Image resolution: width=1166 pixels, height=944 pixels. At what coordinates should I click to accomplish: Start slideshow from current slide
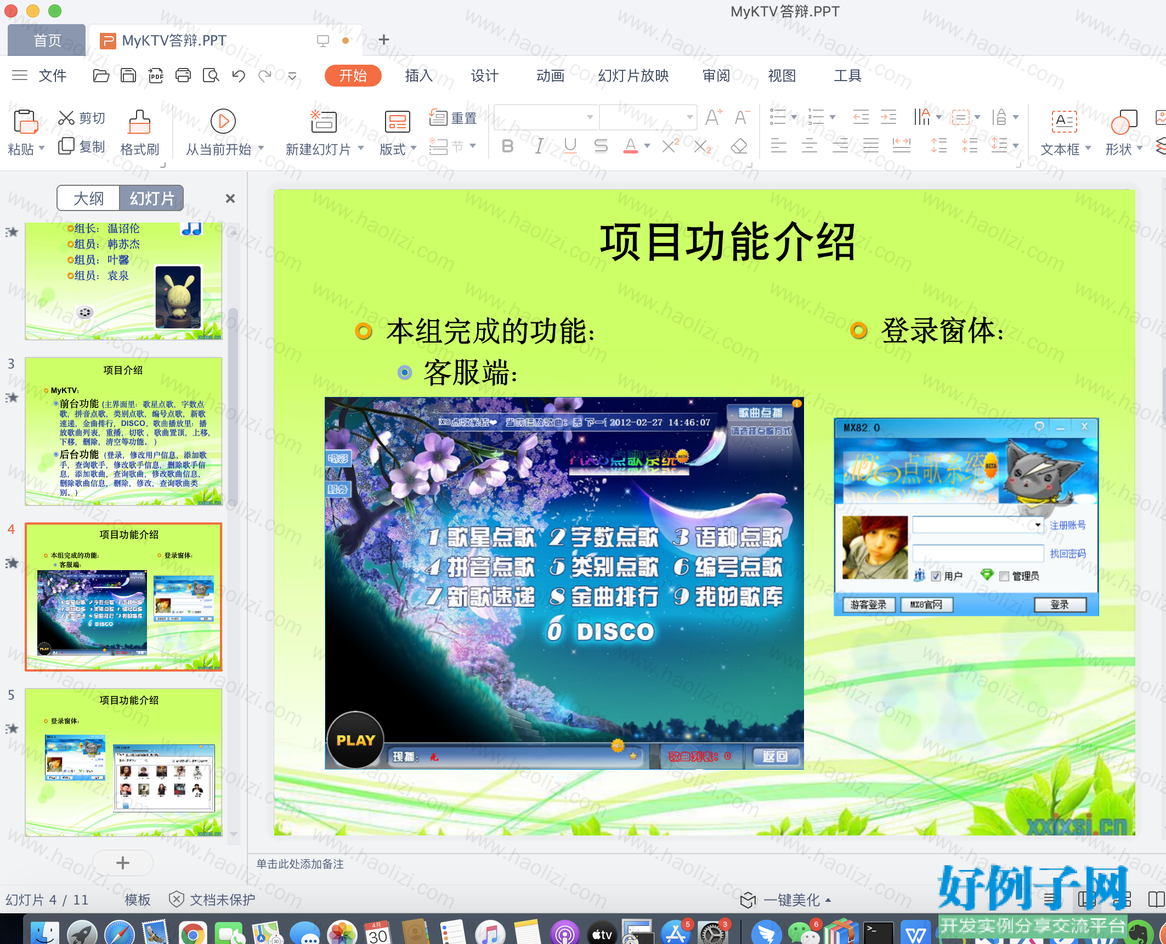pyautogui.click(x=223, y=121)
